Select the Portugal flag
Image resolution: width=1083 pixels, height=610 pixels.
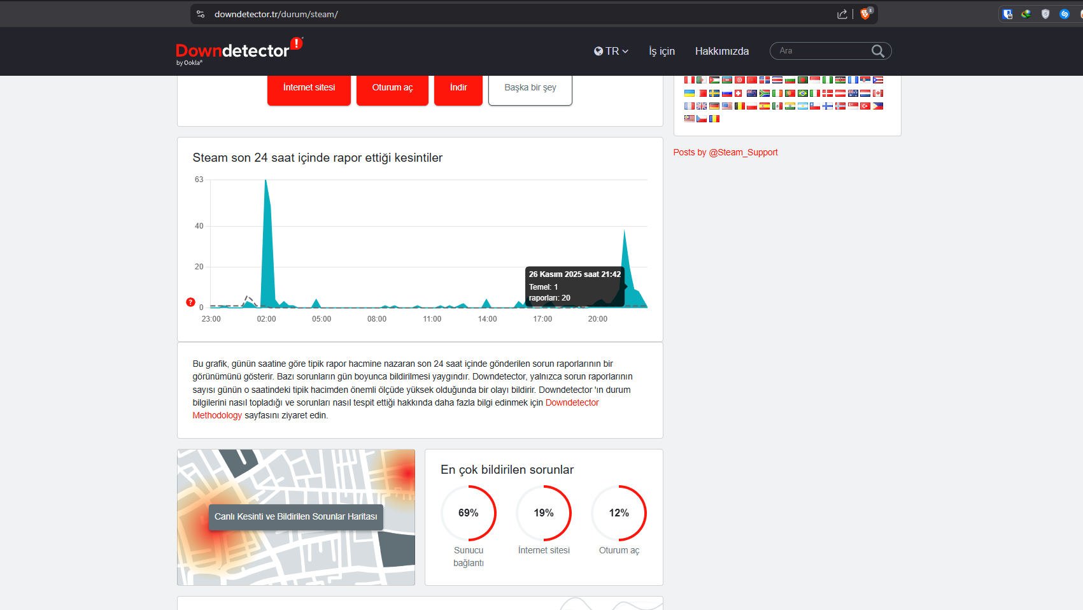[x=790, y=93]
